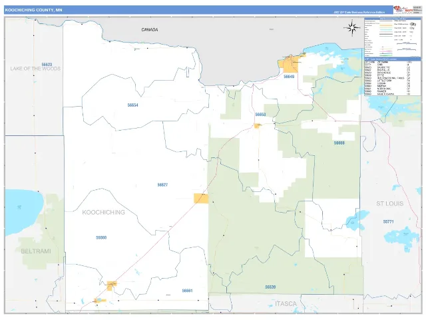Click the CANADA label
Image resolution: width=426 pixels, height=320 pixels.
pos(150,29)
